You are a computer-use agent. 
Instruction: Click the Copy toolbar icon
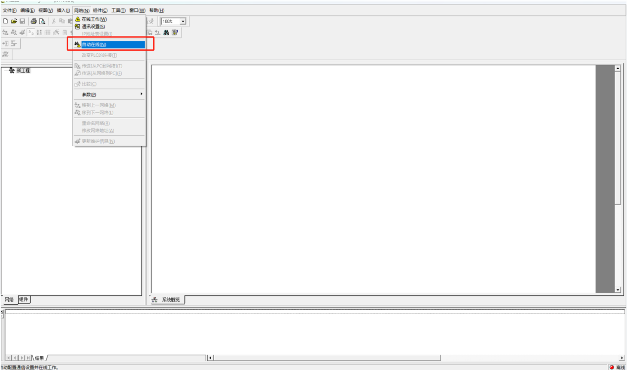tap(62, 21)
